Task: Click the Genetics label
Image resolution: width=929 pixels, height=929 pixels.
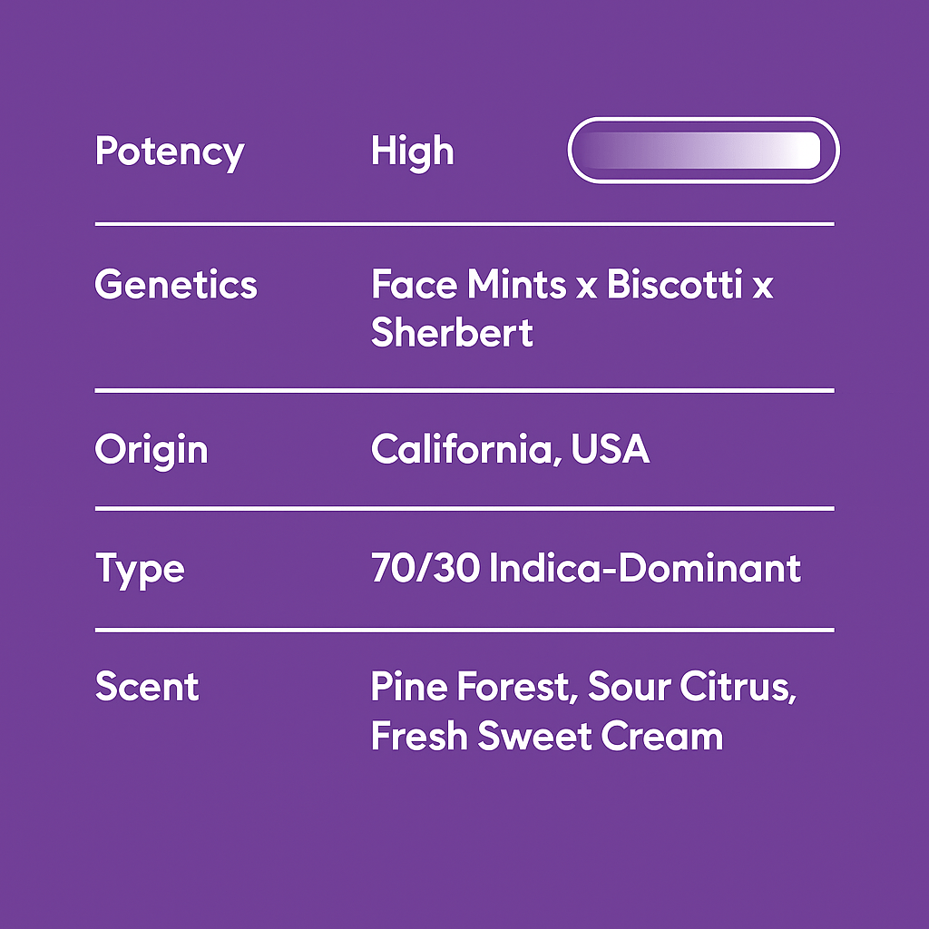Action: (176, 285)
